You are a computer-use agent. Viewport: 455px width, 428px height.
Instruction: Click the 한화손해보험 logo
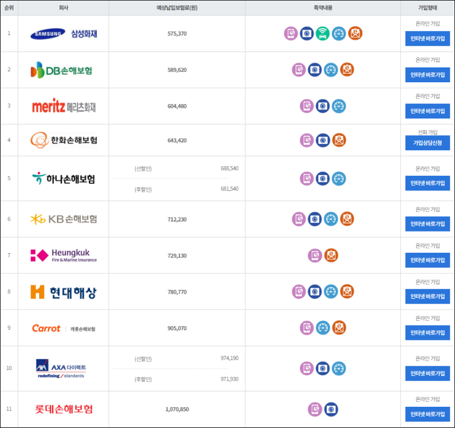64,140
